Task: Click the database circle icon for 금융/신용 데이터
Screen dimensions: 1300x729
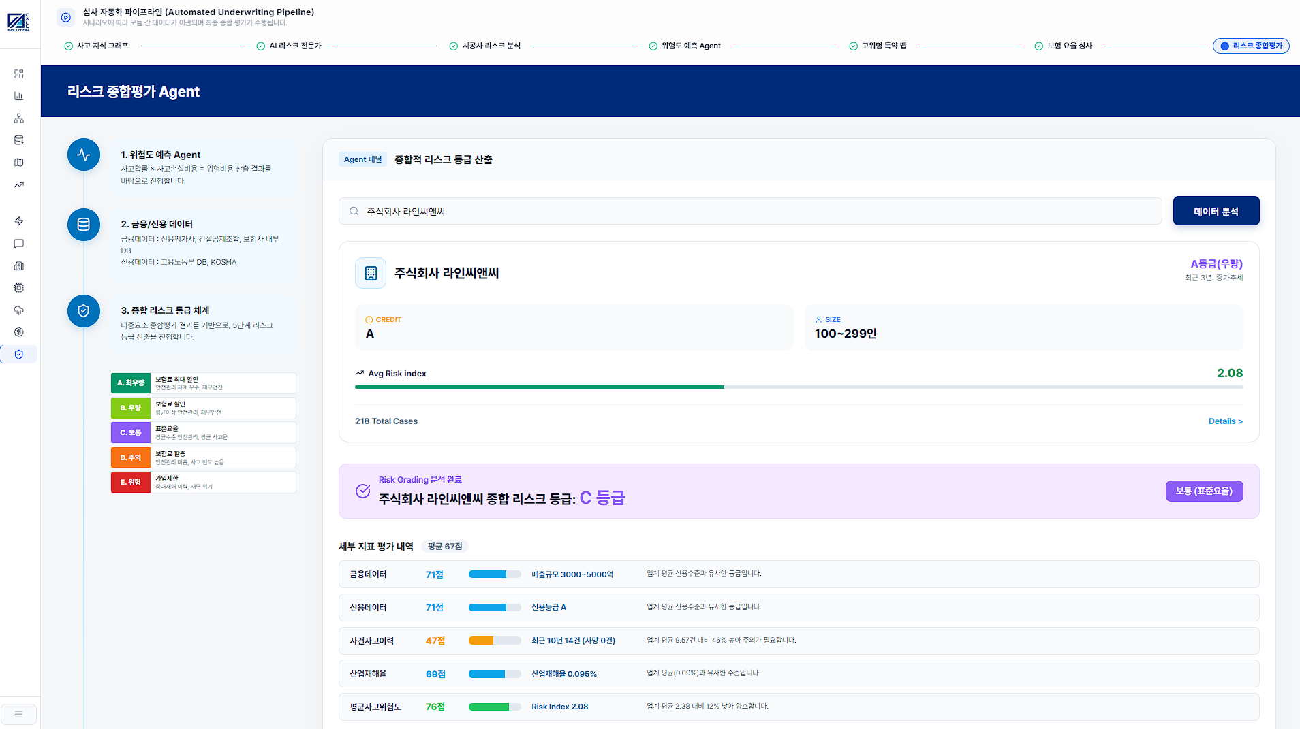Action: pos(84,225)
